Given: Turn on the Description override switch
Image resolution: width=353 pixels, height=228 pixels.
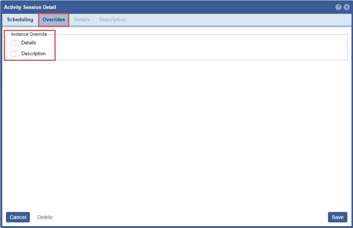Looking at the screenshot, I should click(x=15, y=54).
